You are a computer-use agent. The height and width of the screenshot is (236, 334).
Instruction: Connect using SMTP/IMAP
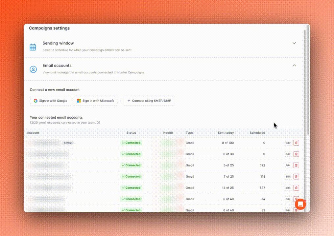click(149, 101)
